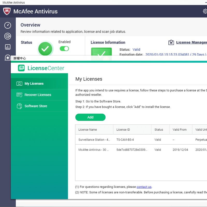Click the McAfee shield logo
Screen dimensions: 207x207
7,11
